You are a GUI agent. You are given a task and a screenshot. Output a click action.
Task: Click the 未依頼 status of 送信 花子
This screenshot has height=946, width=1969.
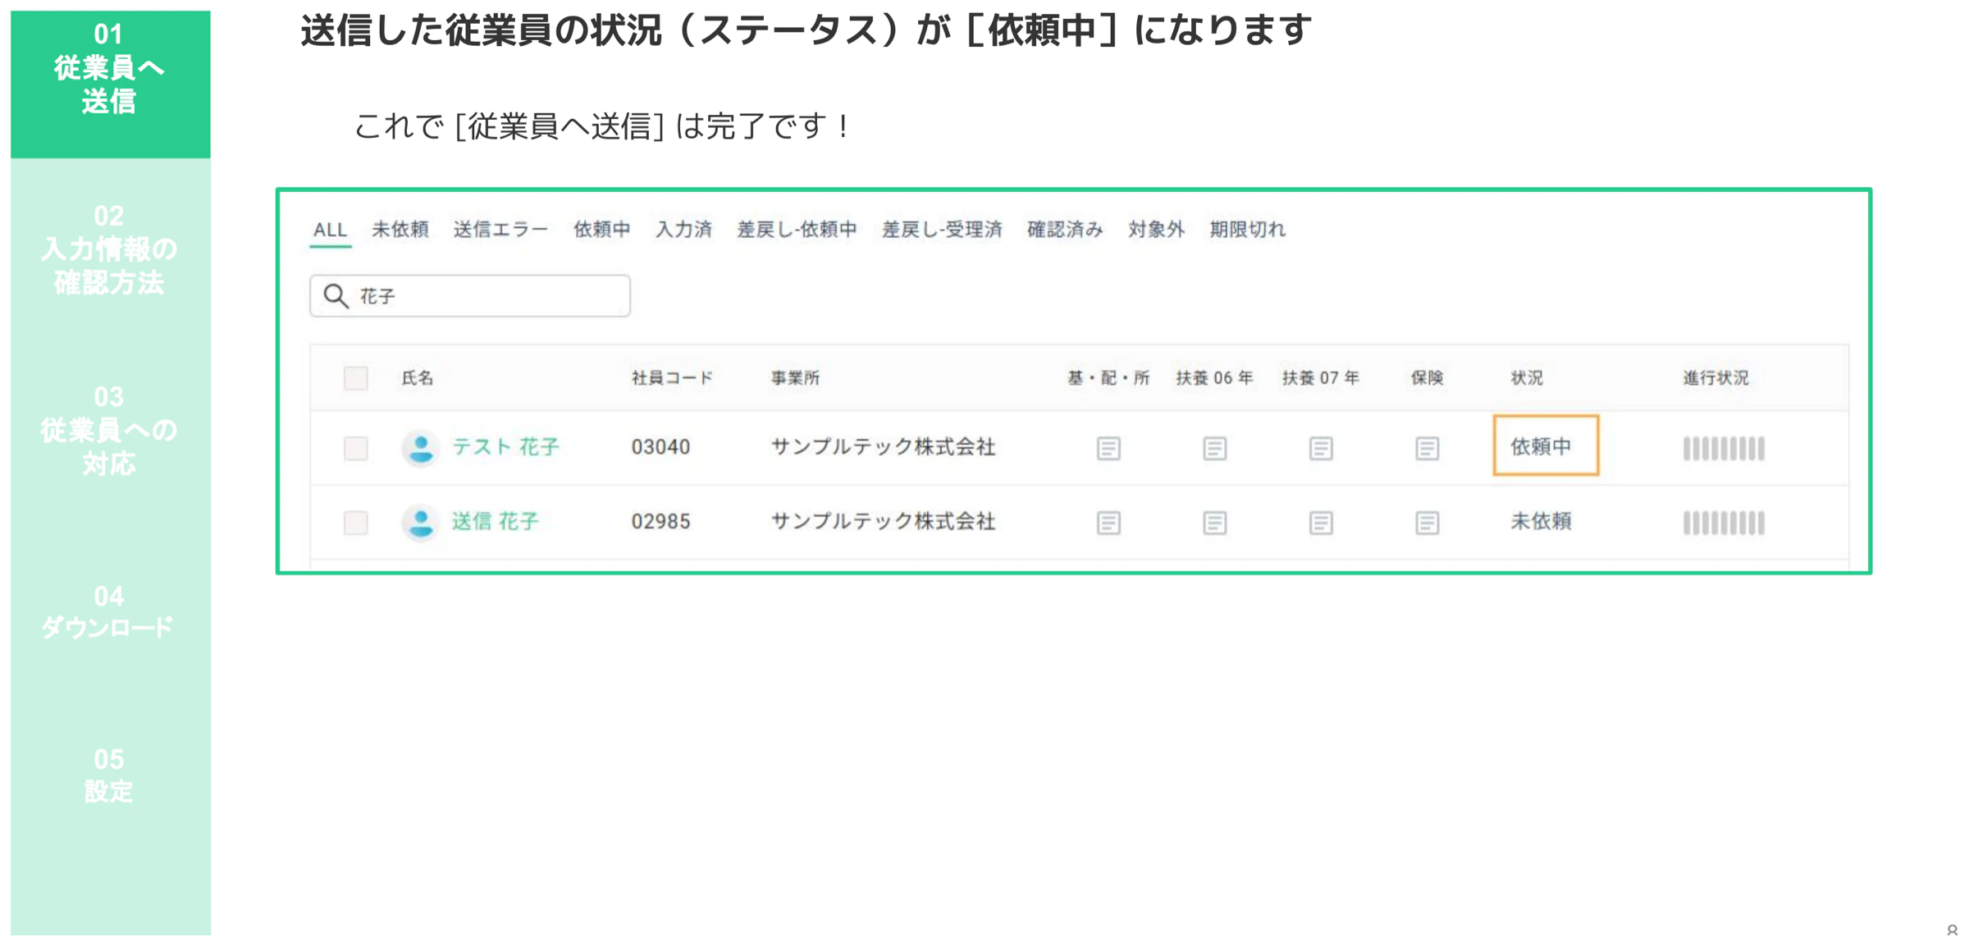point(1541,522)
